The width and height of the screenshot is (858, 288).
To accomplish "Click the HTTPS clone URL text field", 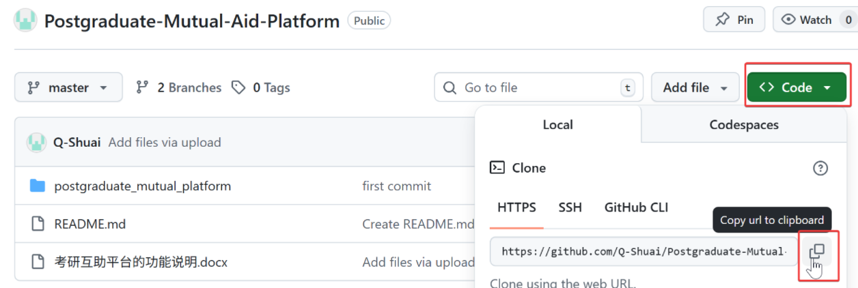I will 643,251.
